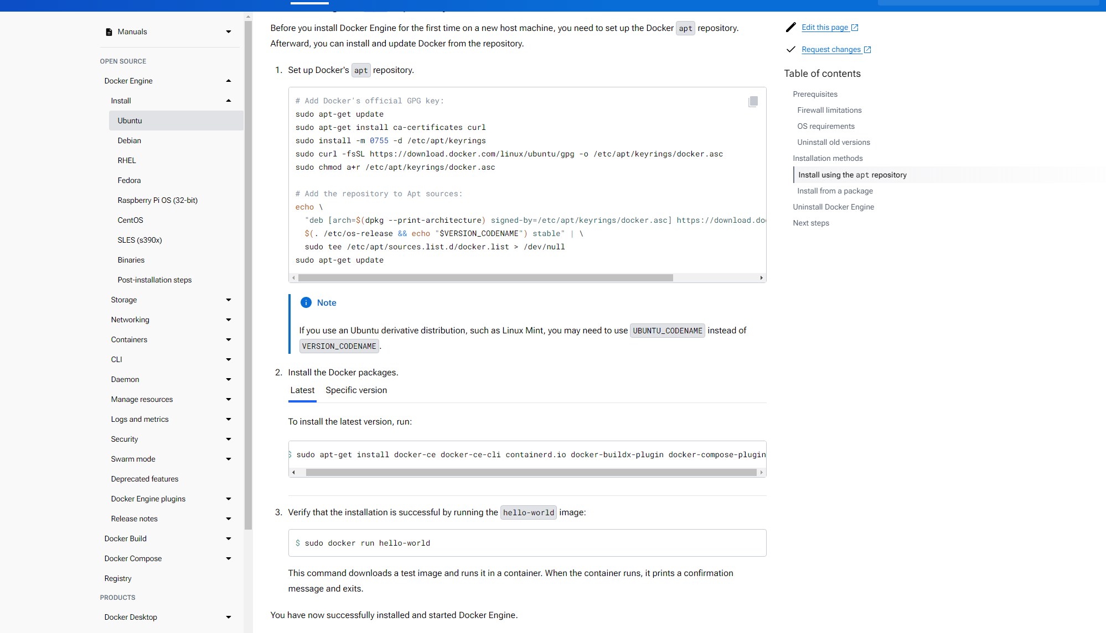Jump to Next steps section

(811, 223)
